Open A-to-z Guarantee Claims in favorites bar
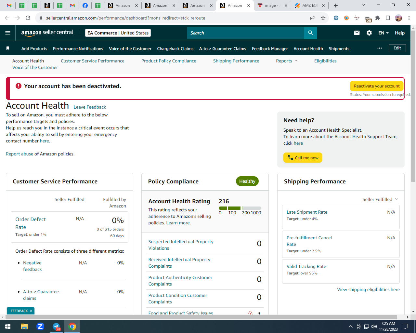Screen dimensions: 416x333 tap(223, 48)
